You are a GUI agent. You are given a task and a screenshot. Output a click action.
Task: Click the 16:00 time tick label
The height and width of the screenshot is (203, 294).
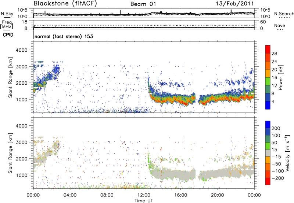click(180, 195)
